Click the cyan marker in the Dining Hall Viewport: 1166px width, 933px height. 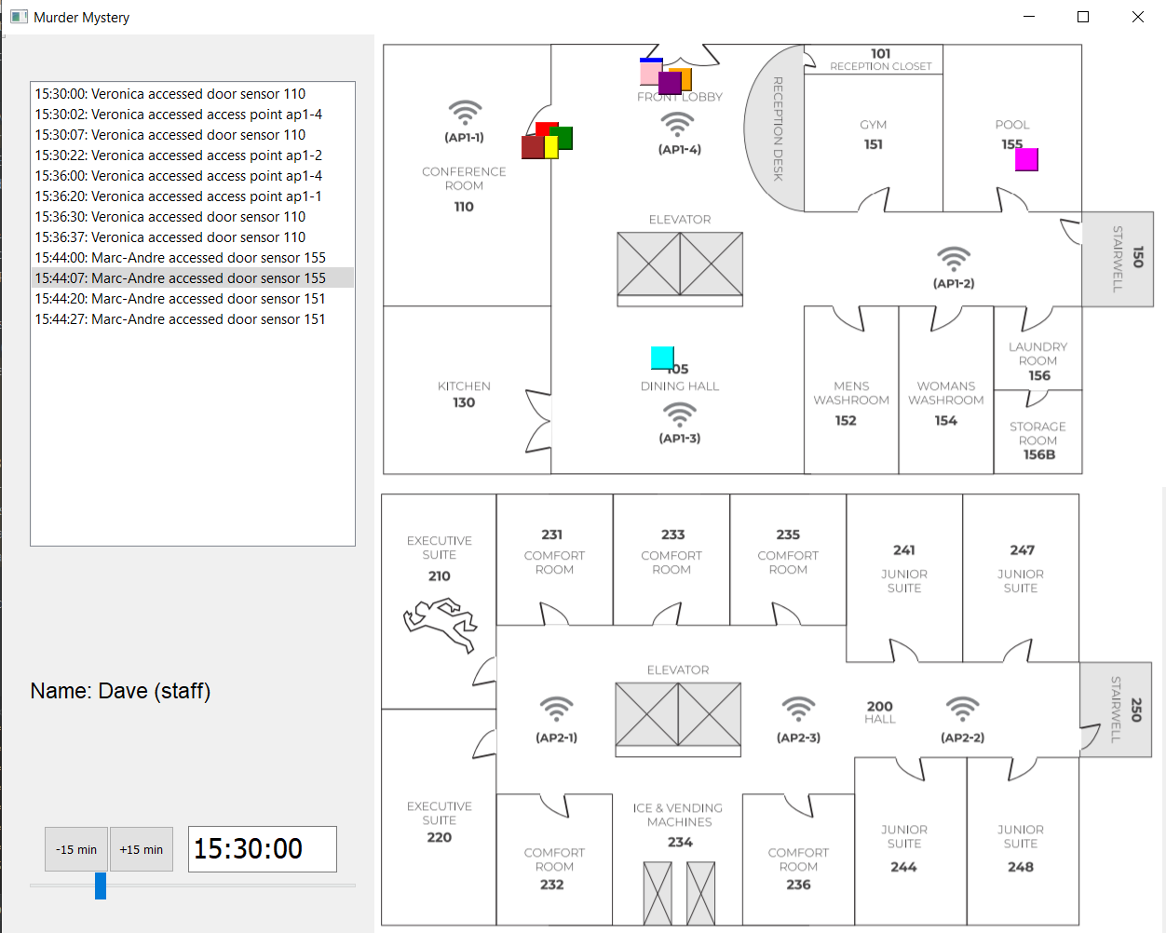(662, 358)
